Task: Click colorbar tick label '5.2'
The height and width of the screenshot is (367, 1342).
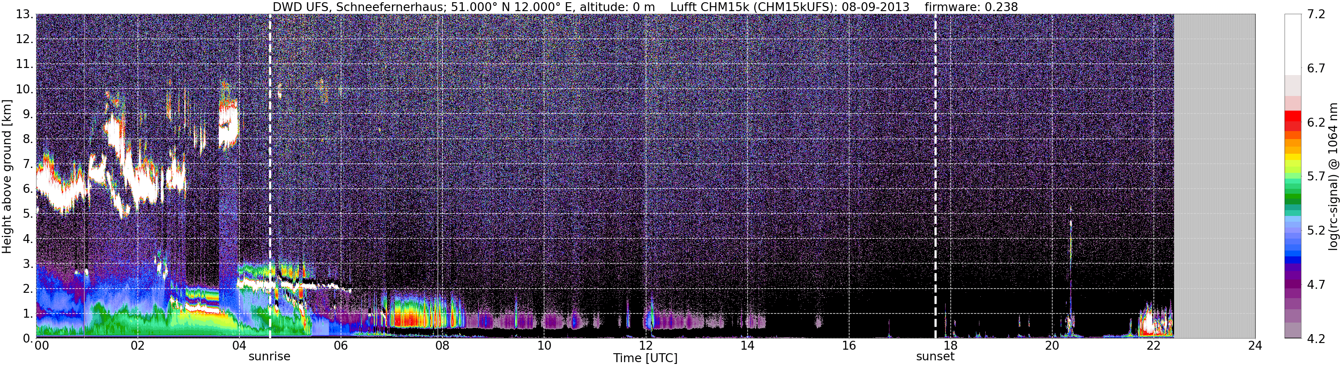Action: 1316,230
